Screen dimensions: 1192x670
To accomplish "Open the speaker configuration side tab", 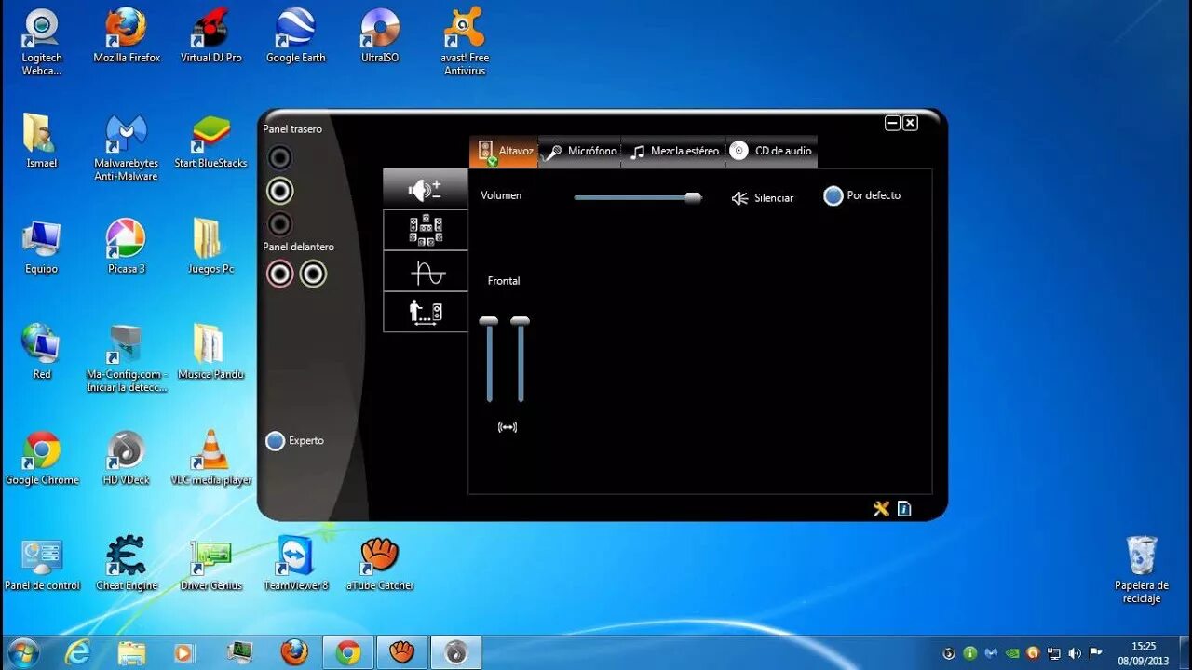I will tap(425, 230).
